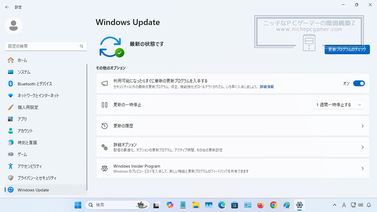Click the ホーム house icon
Screen dimensions: 377x212
point(11,60)
